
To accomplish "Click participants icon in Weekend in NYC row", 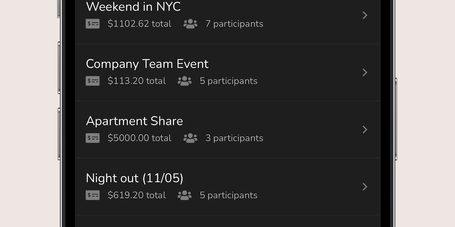I will (190, 24).
